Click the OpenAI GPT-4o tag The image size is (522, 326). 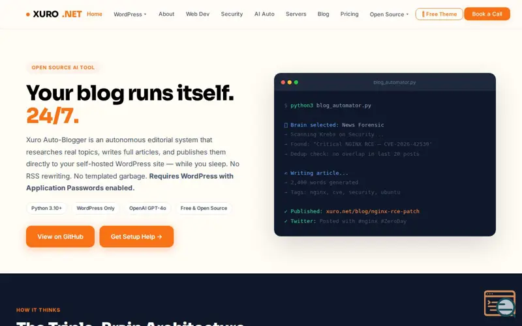click(x=147, y=208)
